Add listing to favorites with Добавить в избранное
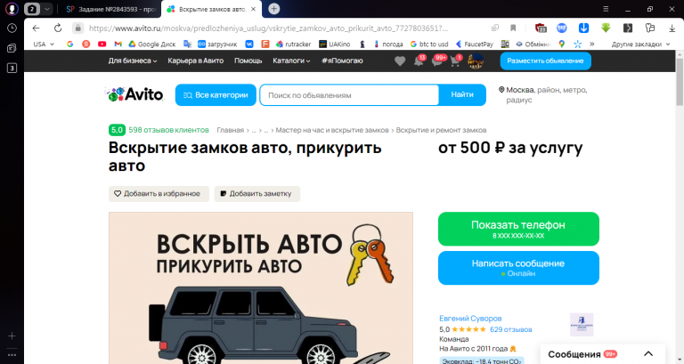The height and width of the screenshot is (364, 684). click(159, 193)
